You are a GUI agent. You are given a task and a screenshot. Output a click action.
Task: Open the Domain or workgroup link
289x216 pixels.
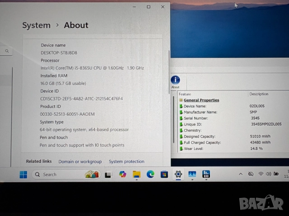(x=80, y=162)
